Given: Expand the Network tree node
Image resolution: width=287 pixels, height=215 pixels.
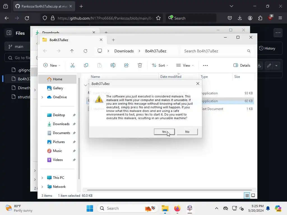Looking at the screenshot, I should 42,187.
